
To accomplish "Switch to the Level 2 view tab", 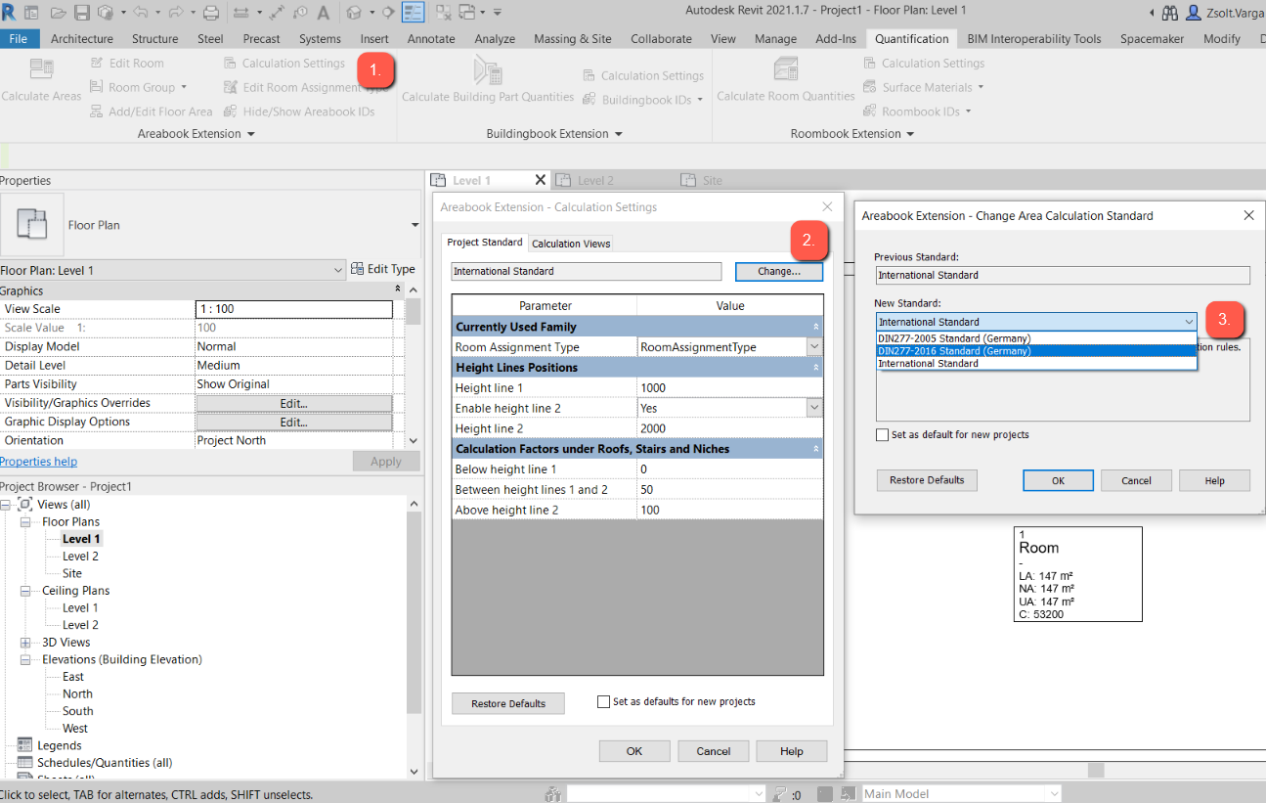I will (x=595, y=181).
